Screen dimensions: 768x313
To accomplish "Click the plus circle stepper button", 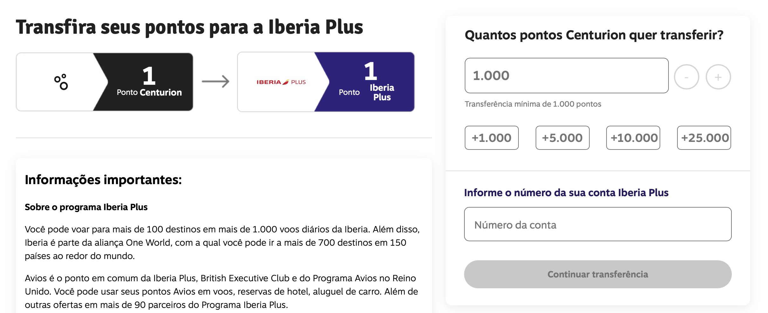I will (718, 77).
